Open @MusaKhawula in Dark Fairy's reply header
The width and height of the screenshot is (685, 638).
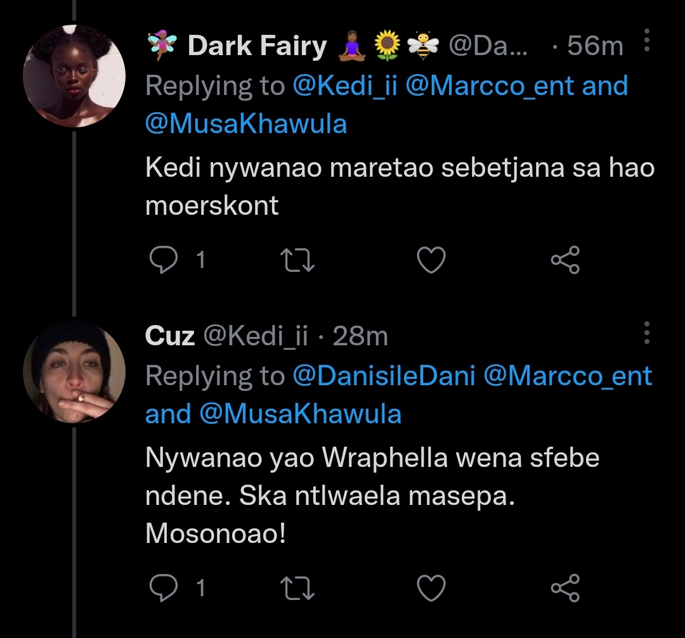click(x=246, y=124)
